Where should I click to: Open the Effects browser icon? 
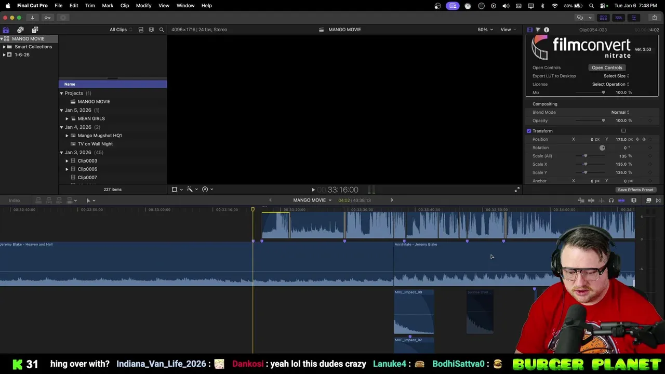(x=648, y=201)
